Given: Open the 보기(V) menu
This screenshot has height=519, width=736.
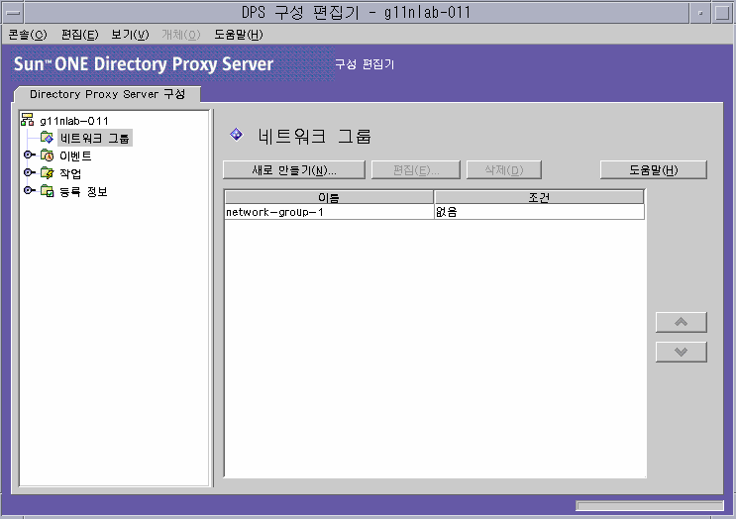Looking at the screenshot, I should coord(130,35).
